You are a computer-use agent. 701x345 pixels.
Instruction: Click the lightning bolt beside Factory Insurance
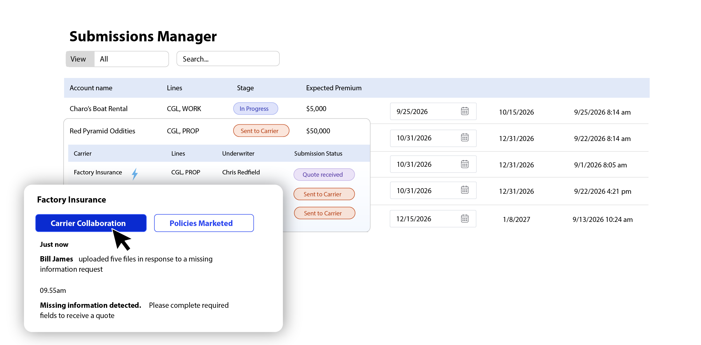134,174
